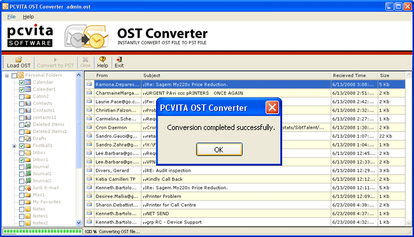Expand the Football1 folder node
Viewport: 414px width, 237px height.
point(14,146)
